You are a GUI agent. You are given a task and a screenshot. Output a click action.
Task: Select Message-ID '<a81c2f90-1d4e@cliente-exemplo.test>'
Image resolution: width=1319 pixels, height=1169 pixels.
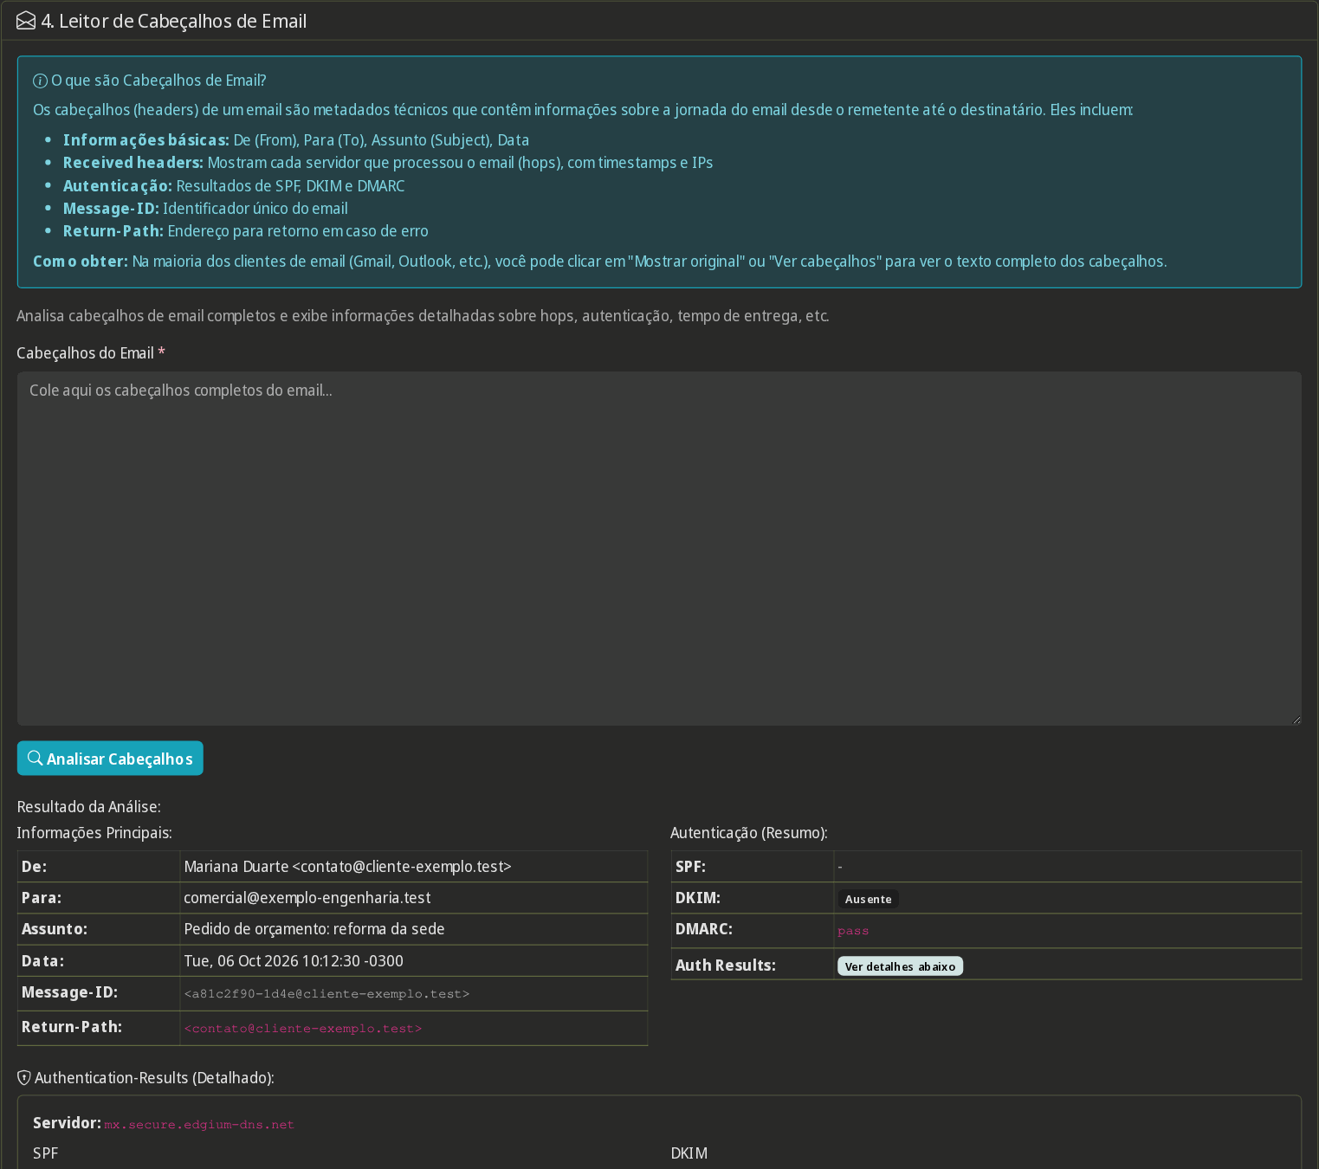click(327, 994)
